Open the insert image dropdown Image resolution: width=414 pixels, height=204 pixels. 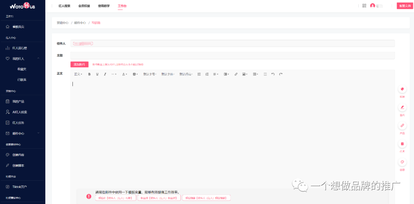click(245, 74)
